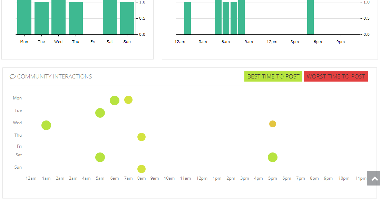The image size is (380, 201).
Task: Click the Wed bar in weekday chart
Action: [58, 17]
